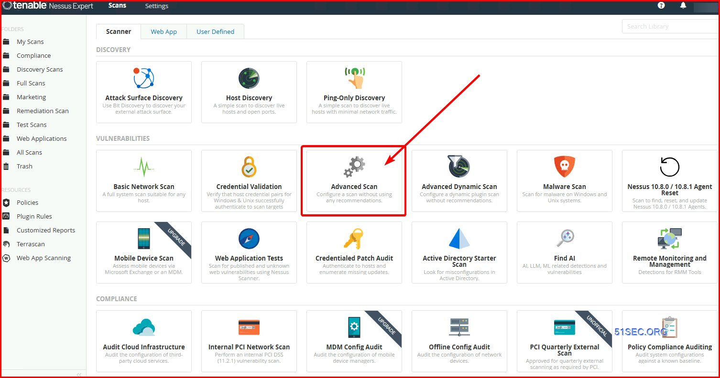Select the Remote Monitoring and Management icon
Viewport: 720px width, 378px height.
pos(669,239)
